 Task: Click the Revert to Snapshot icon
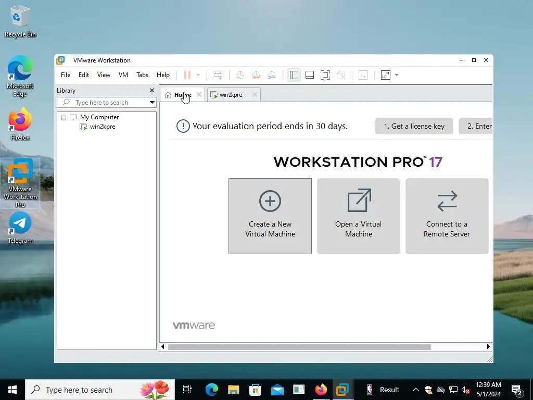[x=256, y=75]
